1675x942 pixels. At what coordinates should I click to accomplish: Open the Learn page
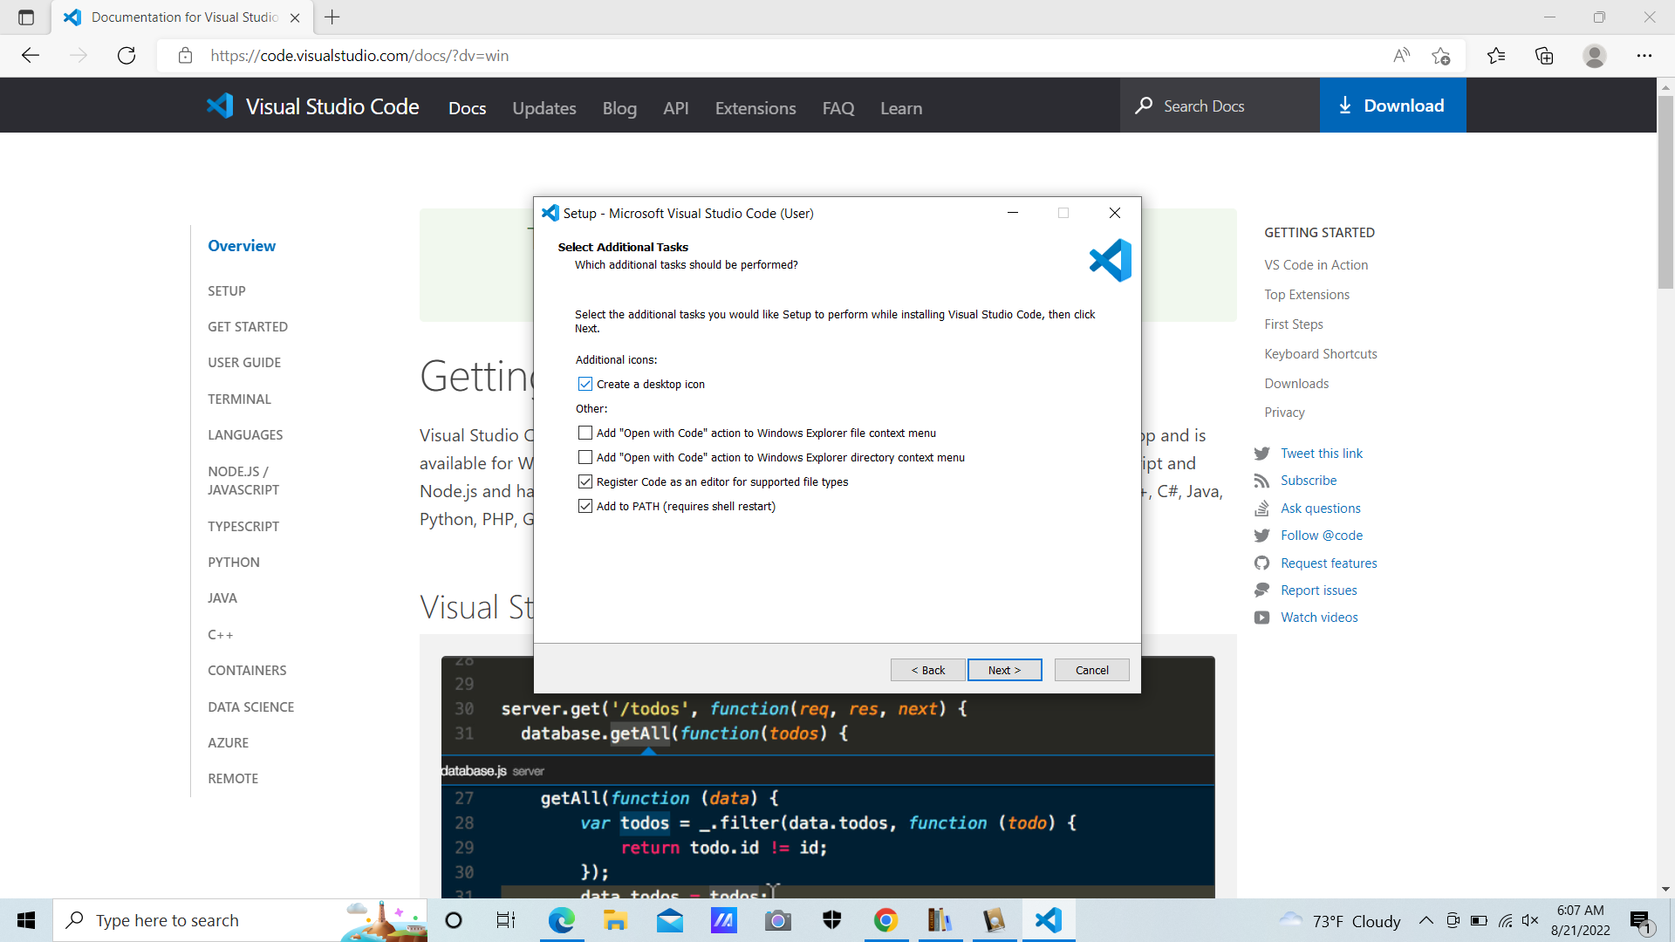point(901,108)
